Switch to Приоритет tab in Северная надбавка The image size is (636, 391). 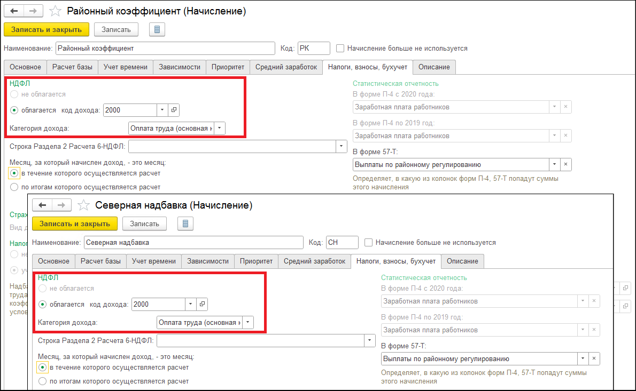click(256, 261)
